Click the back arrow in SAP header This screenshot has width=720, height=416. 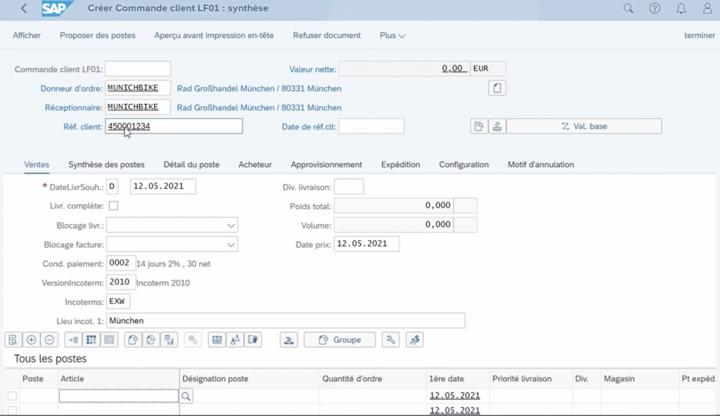25,8
